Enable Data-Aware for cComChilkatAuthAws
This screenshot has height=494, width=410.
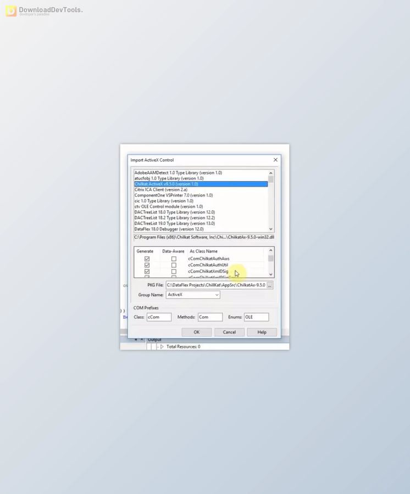tap(174, 259)
